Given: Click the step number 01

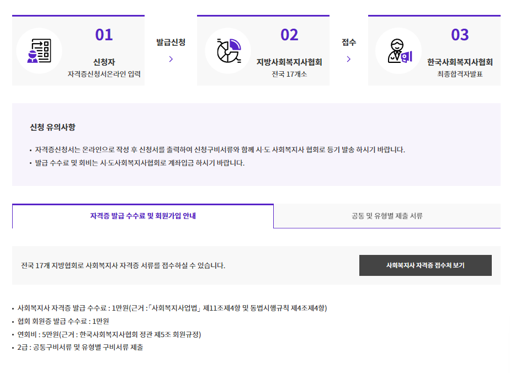Looking at the screenshot, I should pos(105,35).
